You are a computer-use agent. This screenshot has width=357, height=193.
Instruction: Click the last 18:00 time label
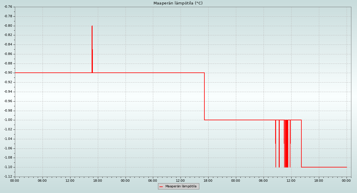[x=319, y=181]
